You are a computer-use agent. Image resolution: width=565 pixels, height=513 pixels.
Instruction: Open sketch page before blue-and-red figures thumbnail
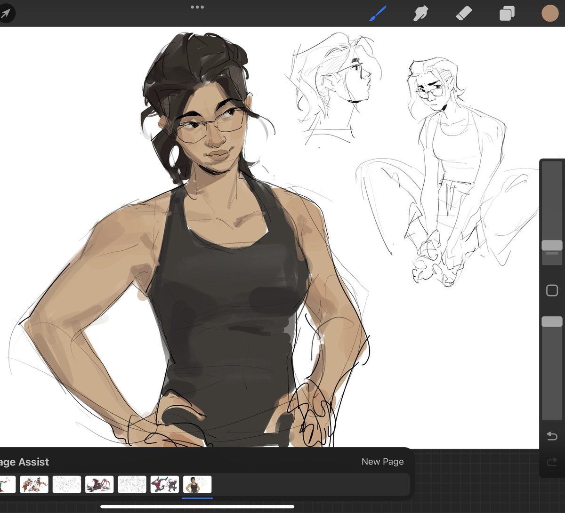tap(132, 484)
